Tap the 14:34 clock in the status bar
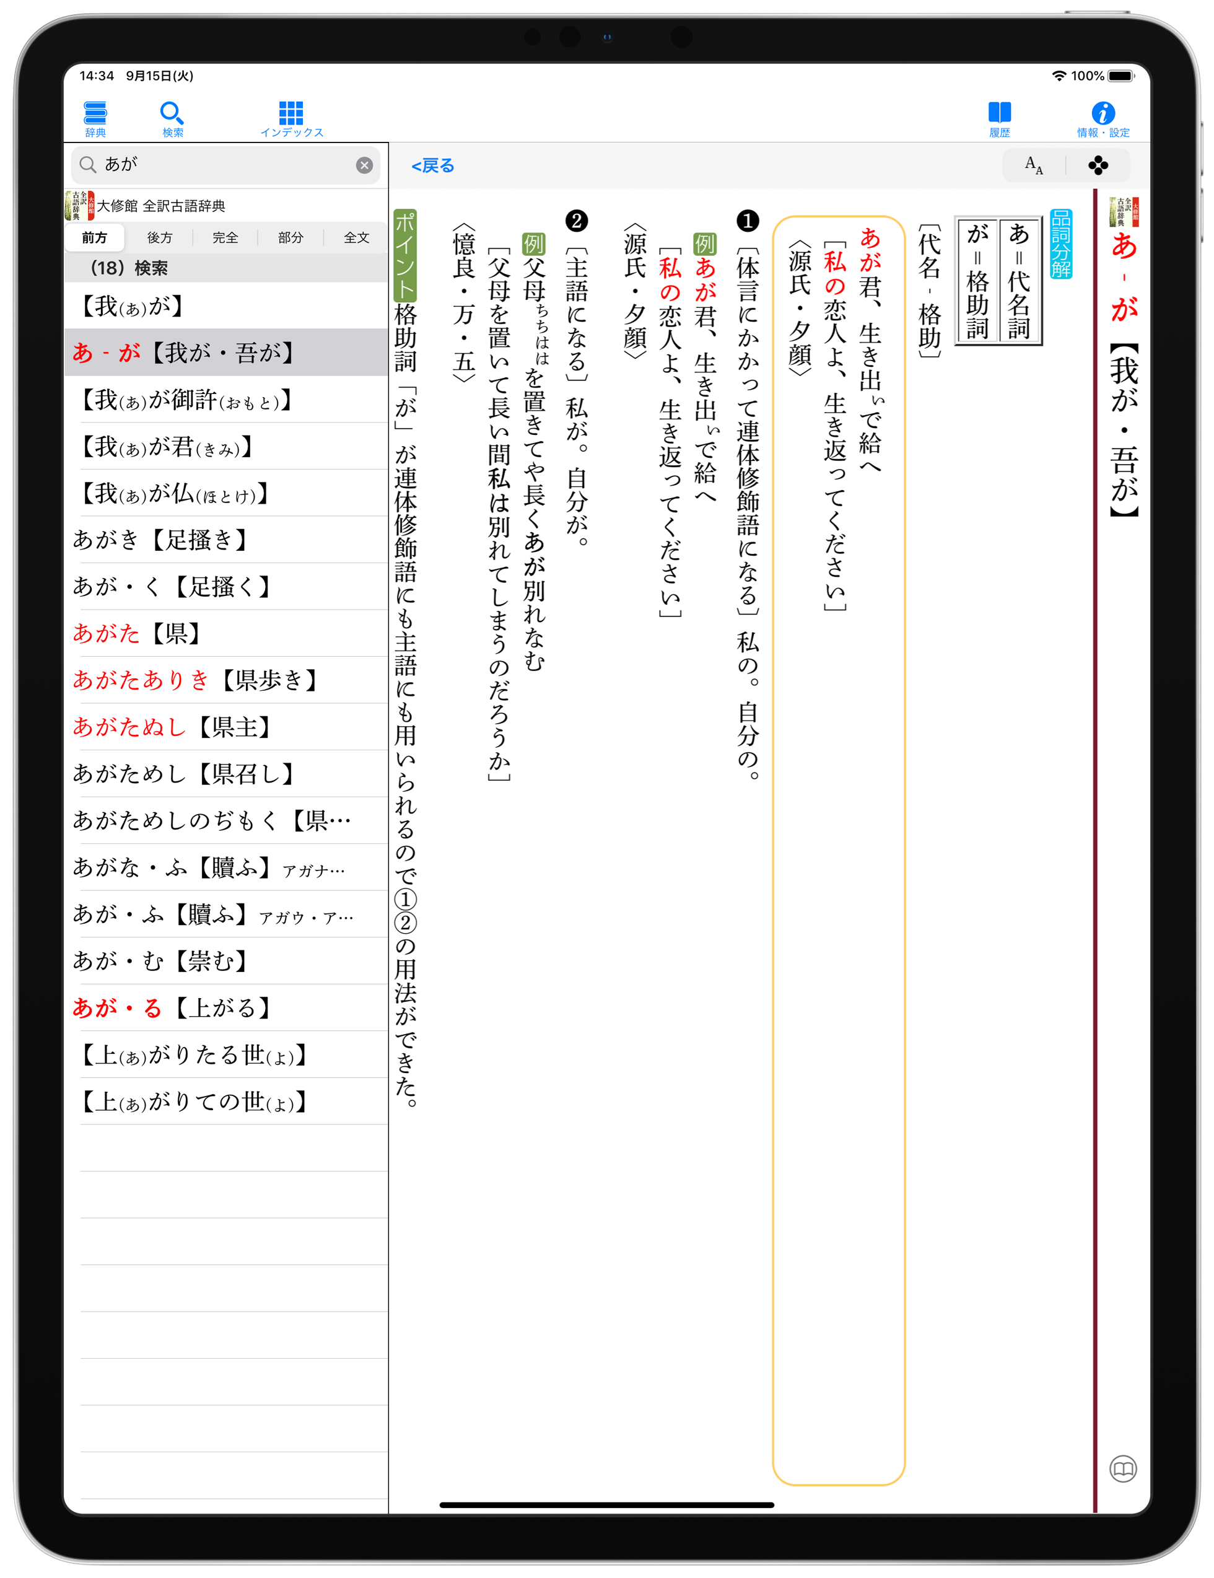The width and height of the screenshot is (1214, 1578). pos(97,76)
